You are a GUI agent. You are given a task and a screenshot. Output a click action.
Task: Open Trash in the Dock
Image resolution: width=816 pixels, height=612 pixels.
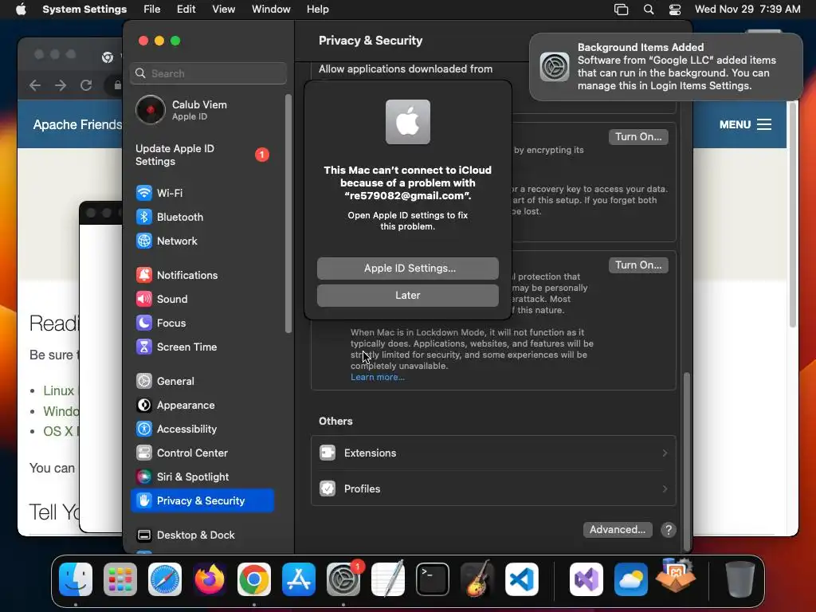click(740, 579)
